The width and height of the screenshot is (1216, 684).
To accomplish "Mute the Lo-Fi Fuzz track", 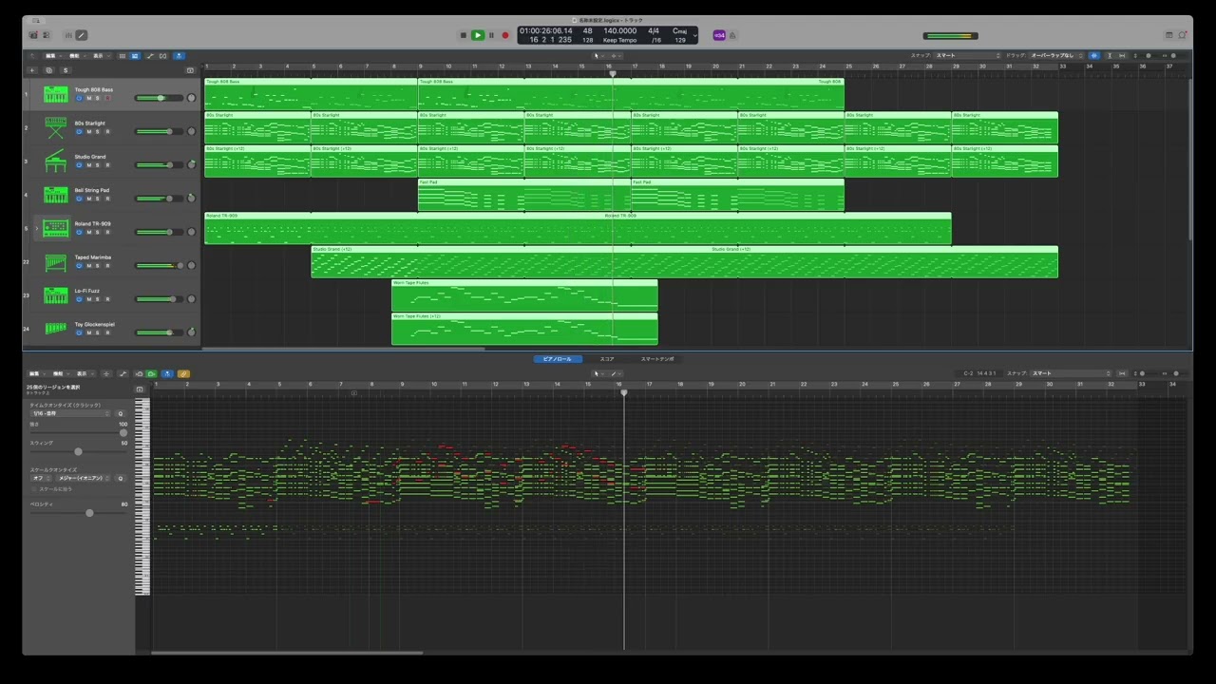I will point(88,299).
